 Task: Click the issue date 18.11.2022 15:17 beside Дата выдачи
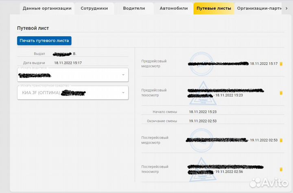point(68,63)
